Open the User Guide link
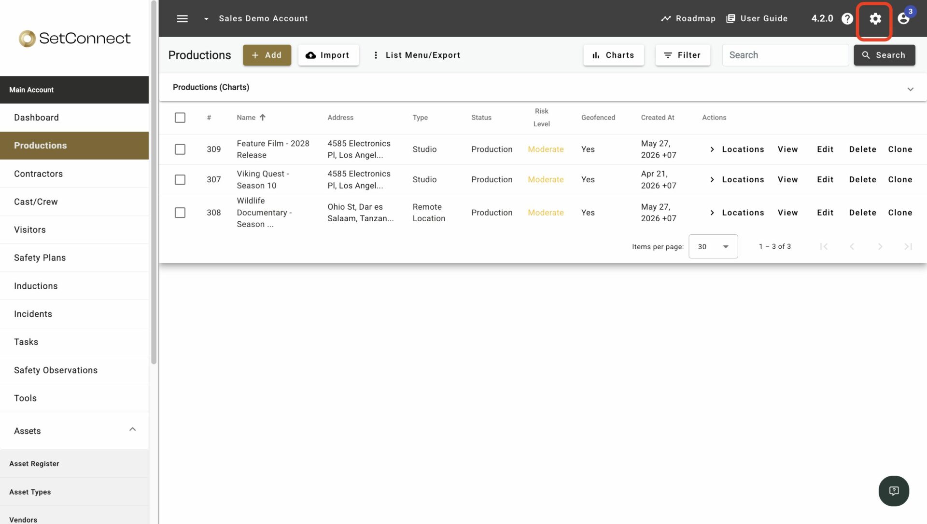Screen dimensions: 927x524 click(757, 18)
